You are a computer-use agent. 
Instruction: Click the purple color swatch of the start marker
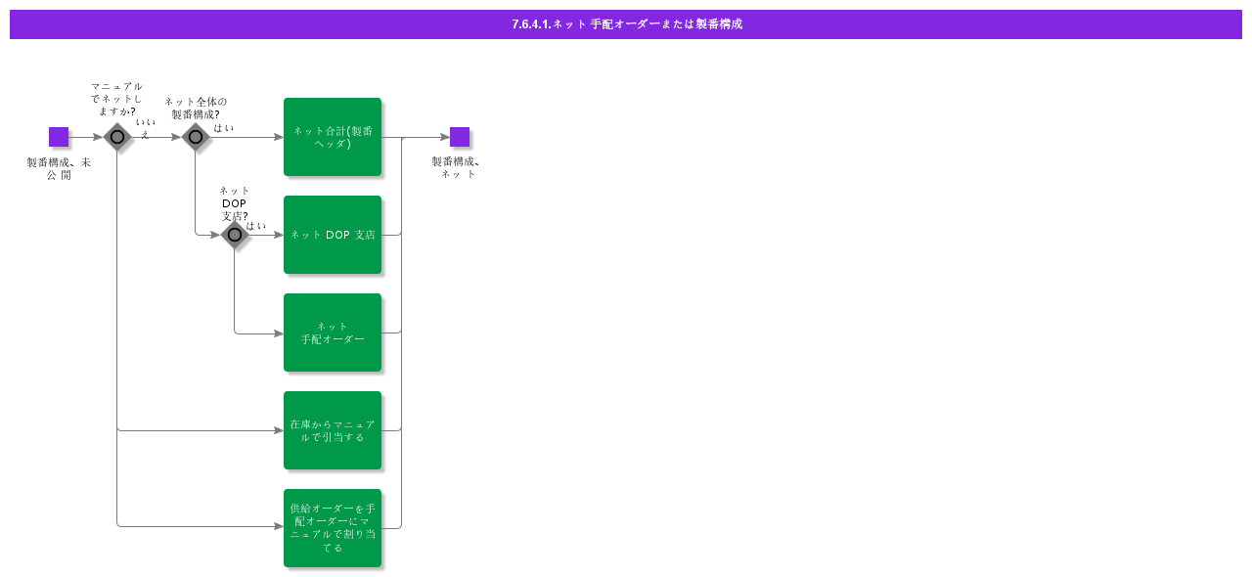(x=59, y=137)
